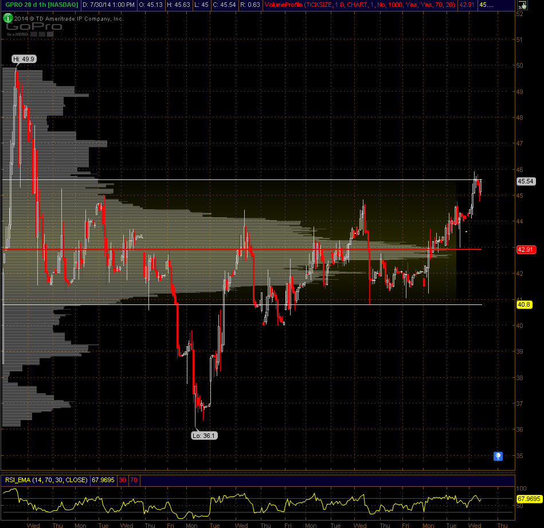Click the Lo: 36.1 price bubble
This screenshot has height=528, width=544.
(x=204, y=436)
